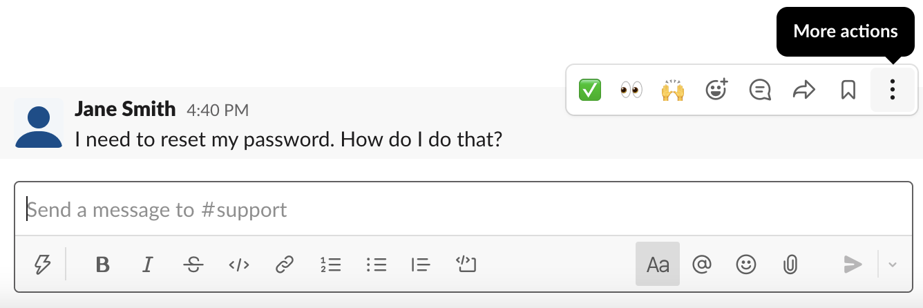This screenshot has width=923, height=308.
Task: Open the More actions menu
Action: [893, 90]
